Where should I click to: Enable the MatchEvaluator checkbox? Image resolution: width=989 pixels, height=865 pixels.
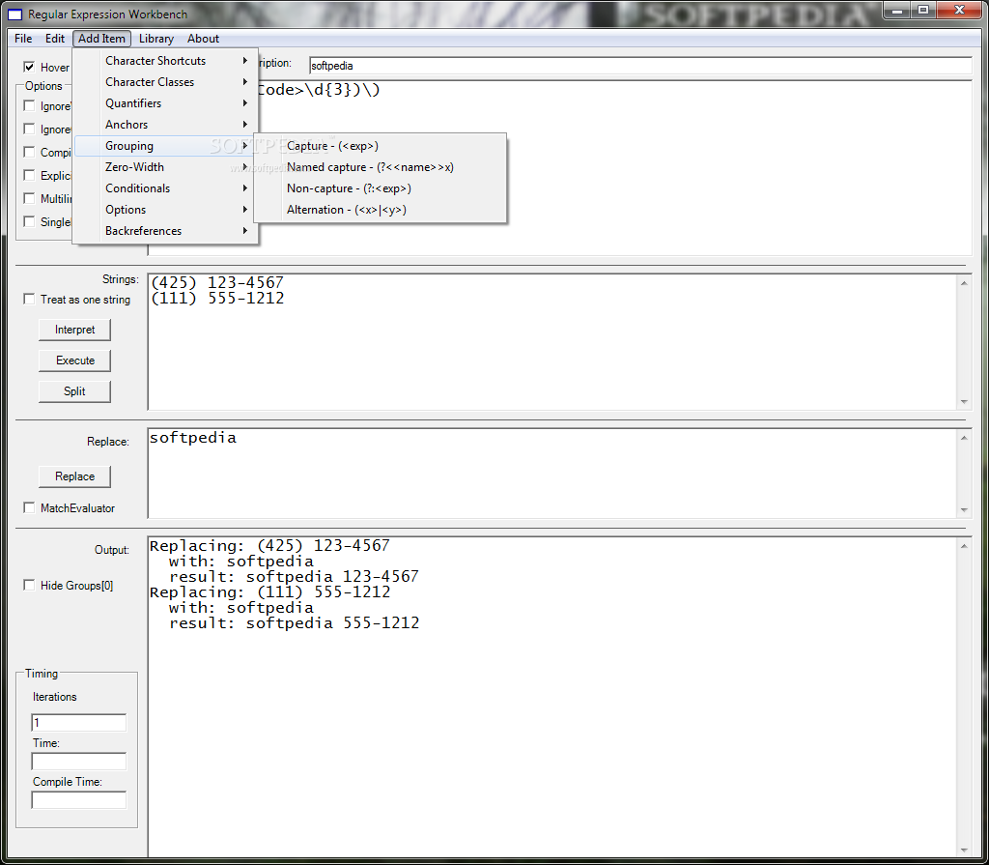pyautogui.click(x=29, y=507)
